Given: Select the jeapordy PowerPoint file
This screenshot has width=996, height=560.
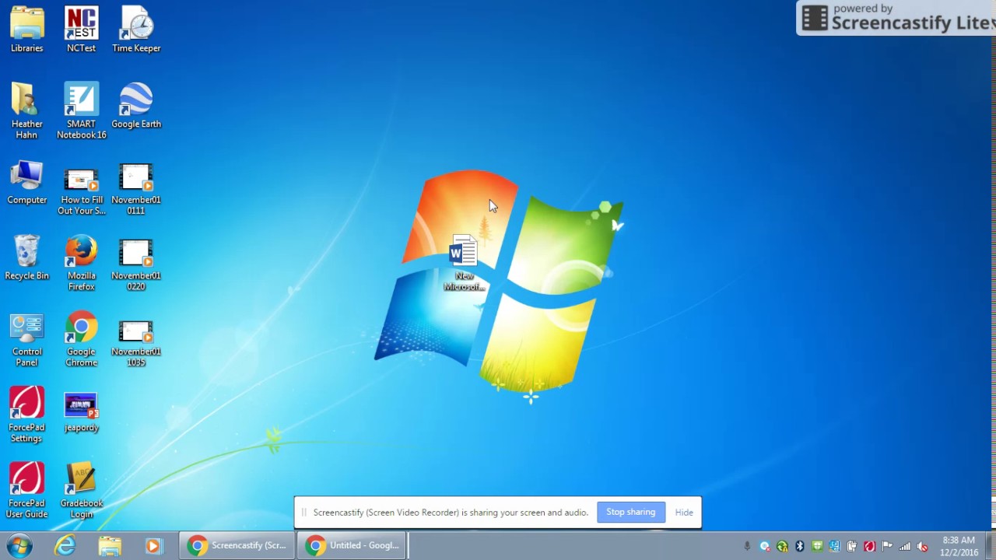Looking at the screenshot, I should click(x=81, y=412).
